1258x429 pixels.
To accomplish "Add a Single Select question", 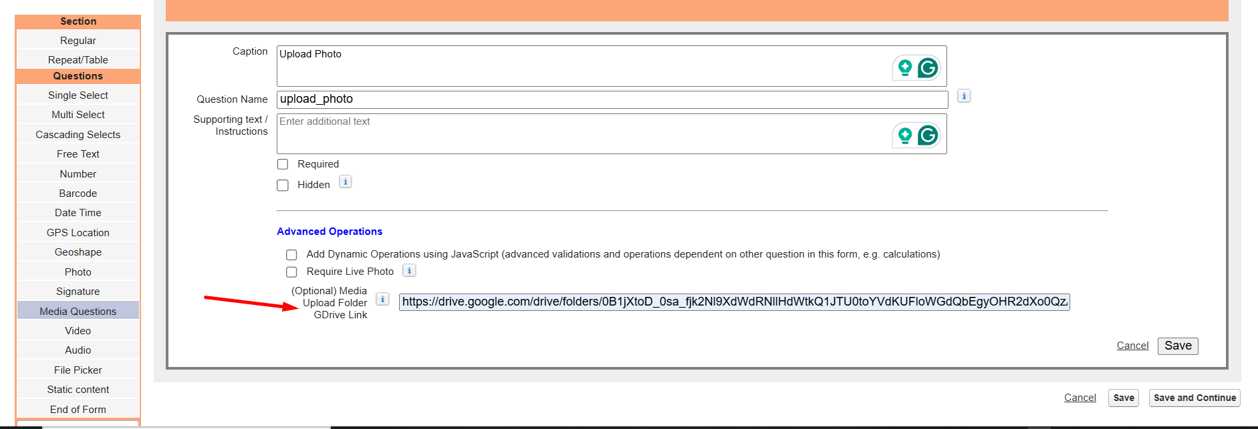I will pyautogui.click(x=78, y=95).
